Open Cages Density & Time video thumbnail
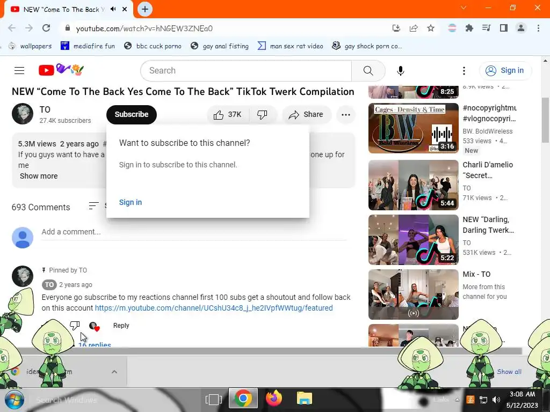The height and width of the screenshot is (412, 550). (413, 128)
